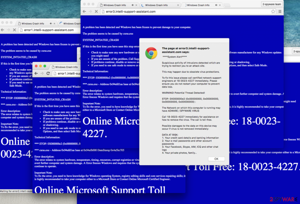Screen dimensions: 300x204
Task: Open Chrome hamburger menu in error3 window
Action: (x=280, y=11)
